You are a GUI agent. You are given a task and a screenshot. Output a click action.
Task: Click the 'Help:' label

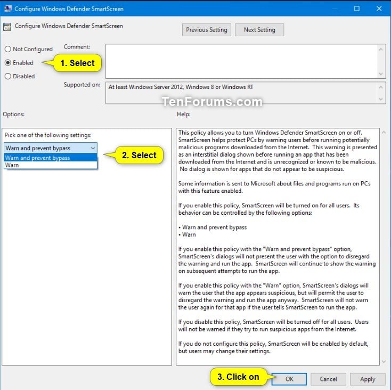pos(184,114)
